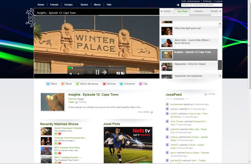This screenshot has width=251, height=164.
Task: Click the Joost logo
Action: (x=30, y=18)
